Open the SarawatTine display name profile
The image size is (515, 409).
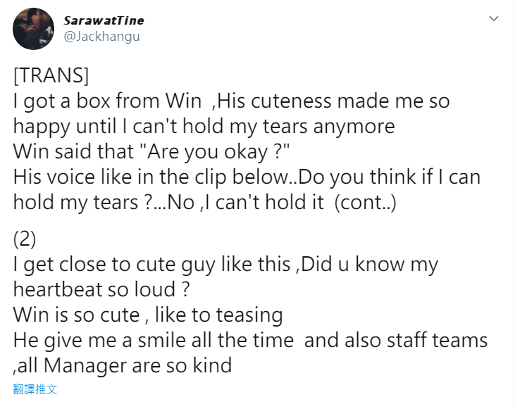104,20
